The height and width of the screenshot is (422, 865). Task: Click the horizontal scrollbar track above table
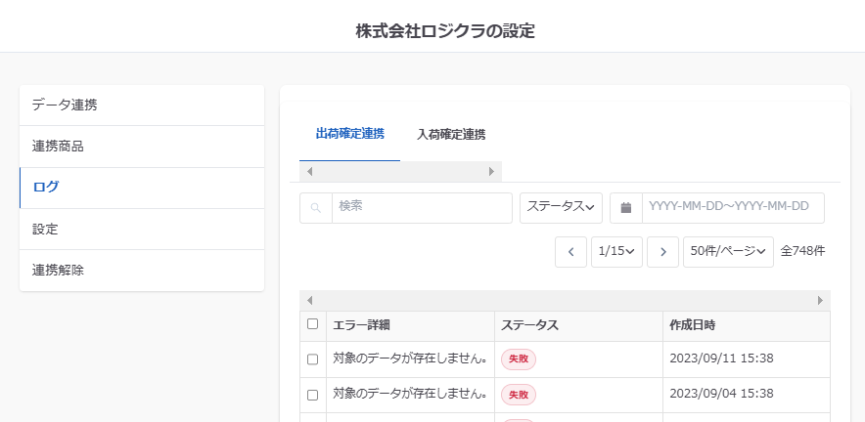(x=564, y=300)
